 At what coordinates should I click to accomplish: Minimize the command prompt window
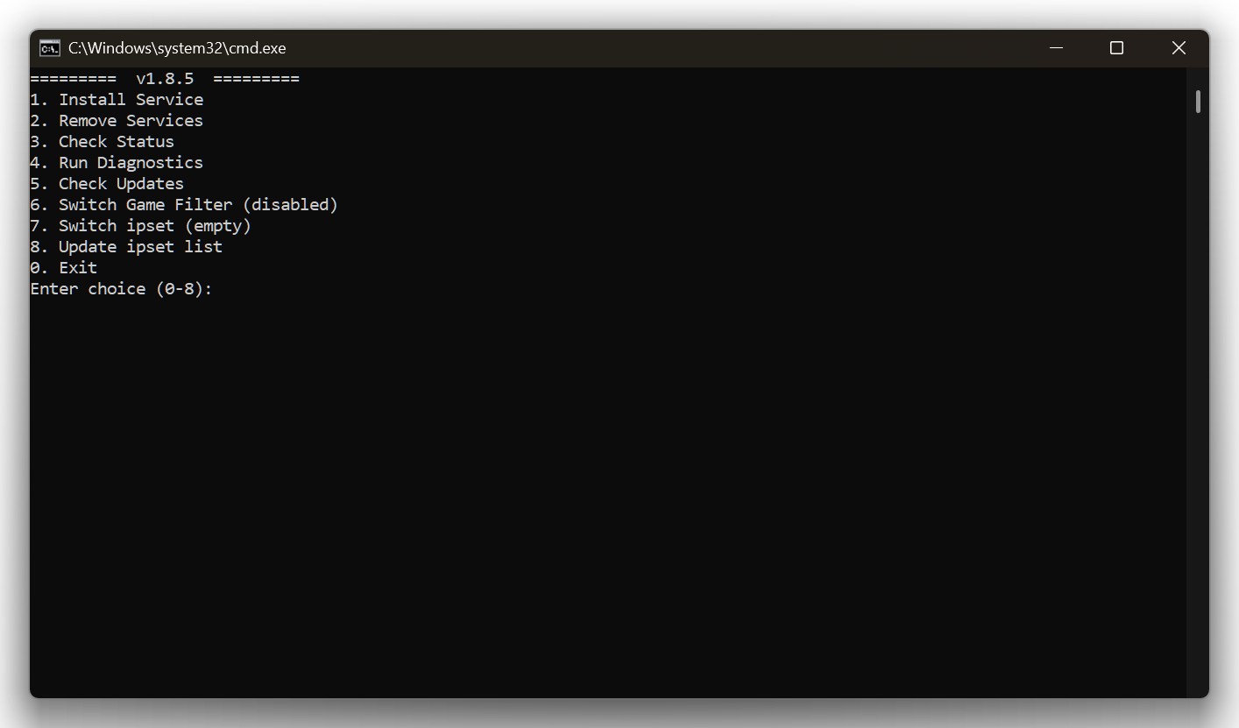click(1056, 48)
